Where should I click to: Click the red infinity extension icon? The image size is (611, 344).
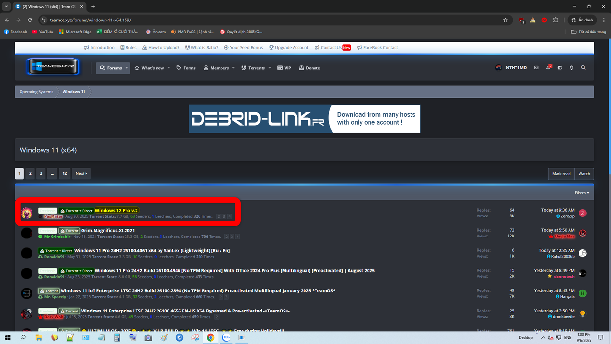(x=544, y=20)
